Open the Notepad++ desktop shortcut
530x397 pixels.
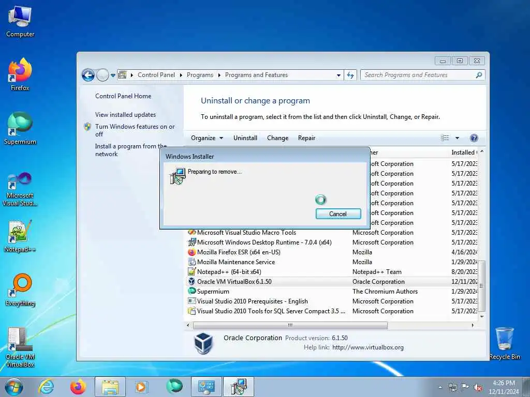coord(20,236)
